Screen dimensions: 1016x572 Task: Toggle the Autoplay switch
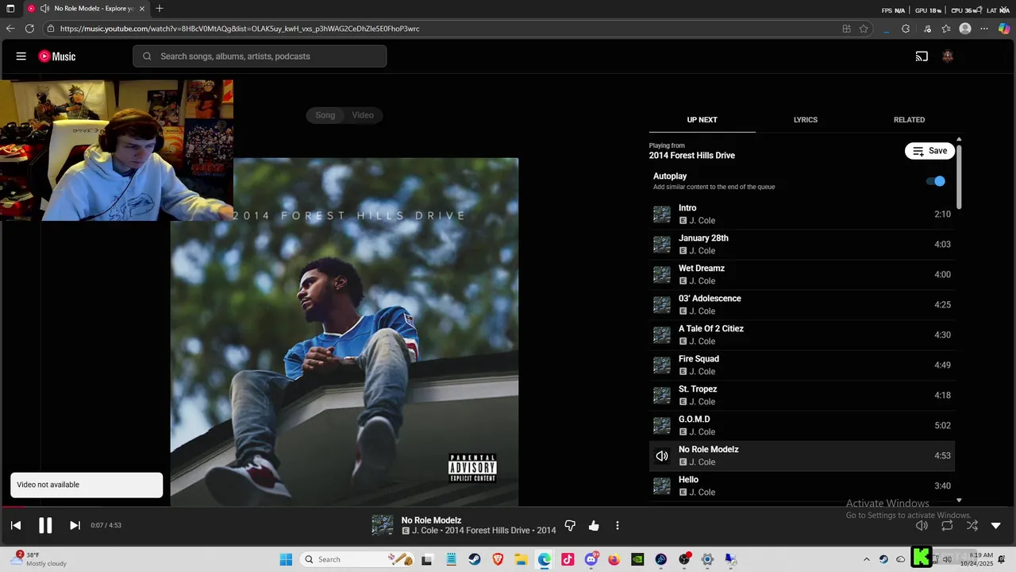pyautogui.click(x=937, y=181)
